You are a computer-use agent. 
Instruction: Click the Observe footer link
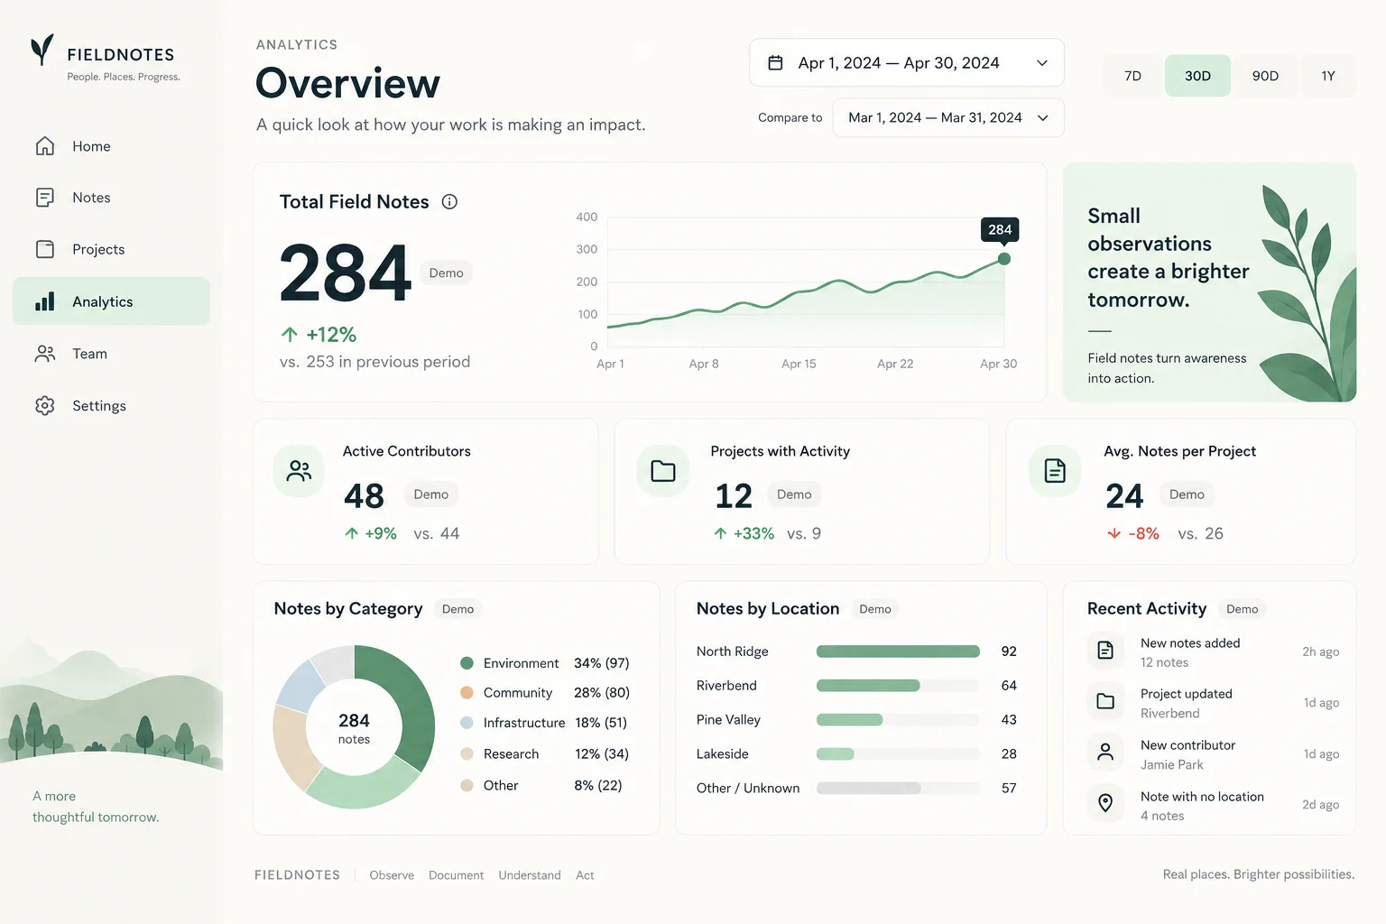(x=392, y=875)
